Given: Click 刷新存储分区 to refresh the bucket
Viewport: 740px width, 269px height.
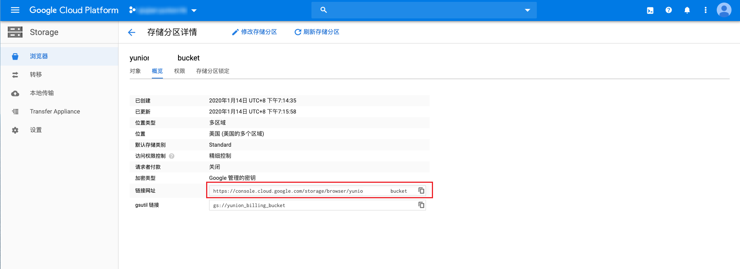Looking at the screenshot, I should (317, 32).
